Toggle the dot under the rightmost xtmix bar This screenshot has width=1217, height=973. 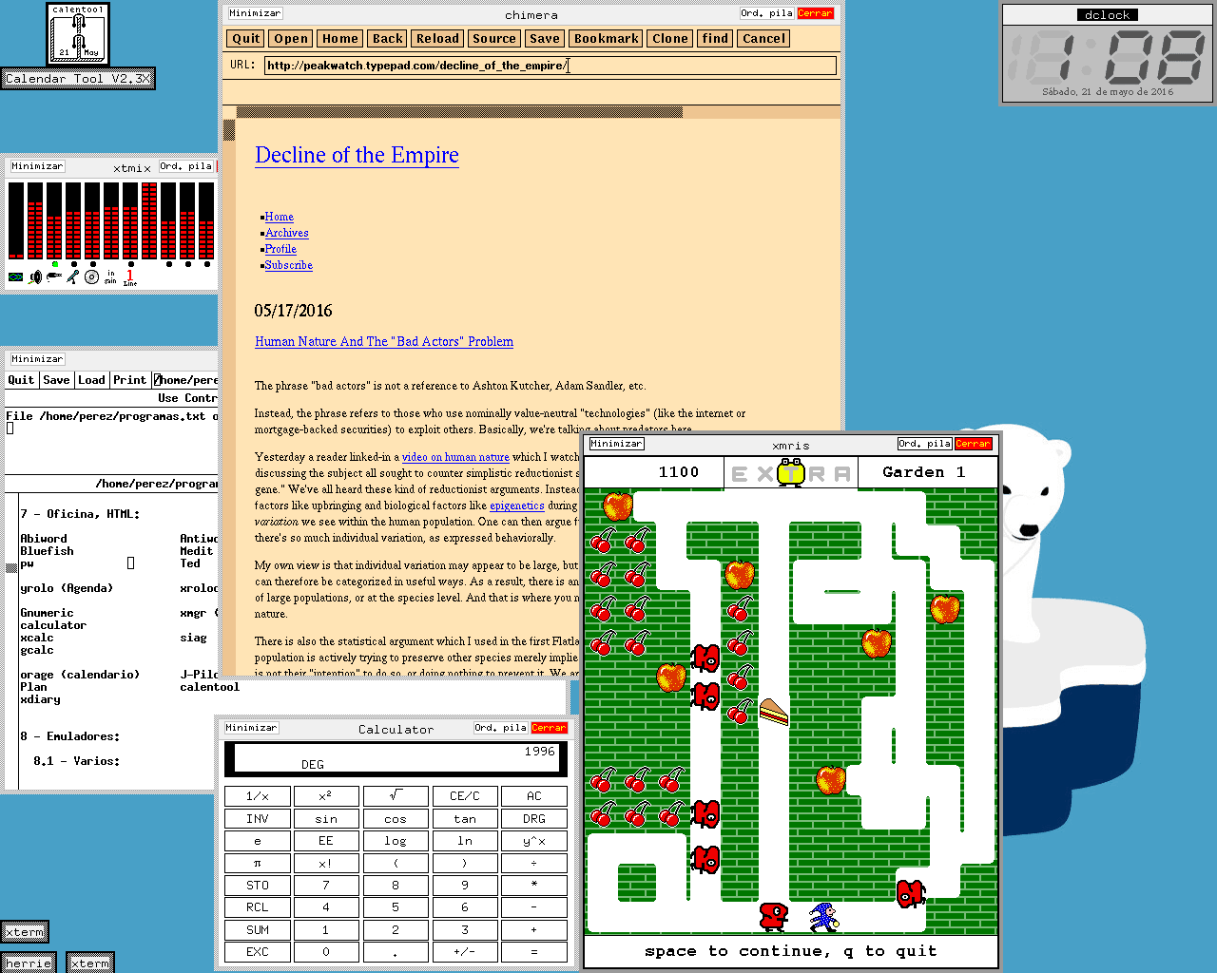click(206, 264)
